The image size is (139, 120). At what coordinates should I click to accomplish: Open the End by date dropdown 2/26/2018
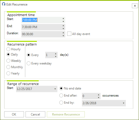pyautogui.click(x=123, y=103)
